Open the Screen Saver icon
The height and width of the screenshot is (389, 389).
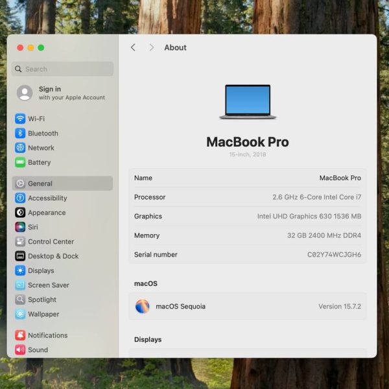tap(20, 285)
